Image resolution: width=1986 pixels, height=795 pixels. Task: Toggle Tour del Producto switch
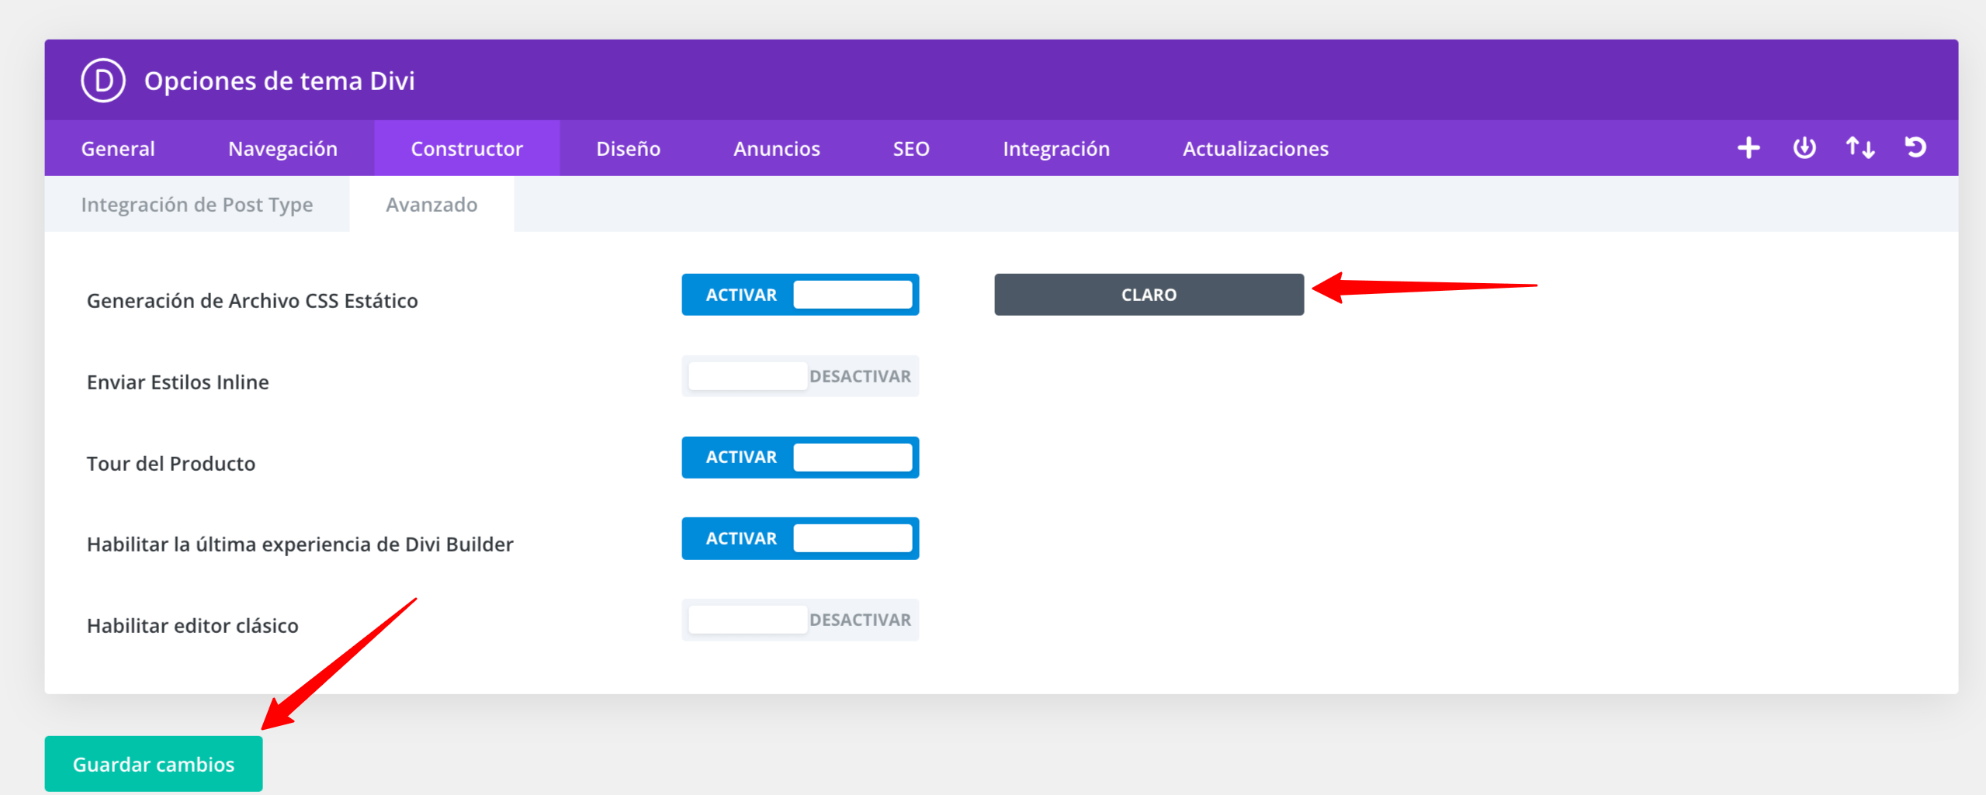[800, 458]
